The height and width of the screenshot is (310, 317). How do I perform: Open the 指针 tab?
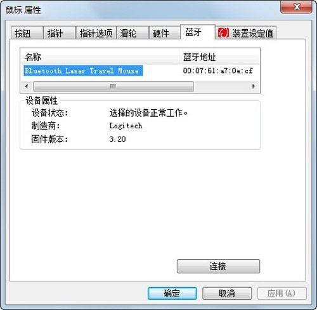click(60, 33)
